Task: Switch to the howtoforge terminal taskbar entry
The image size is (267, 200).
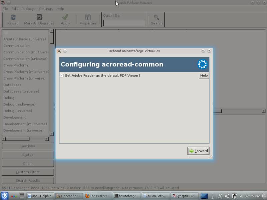Action: click(127, 196)
